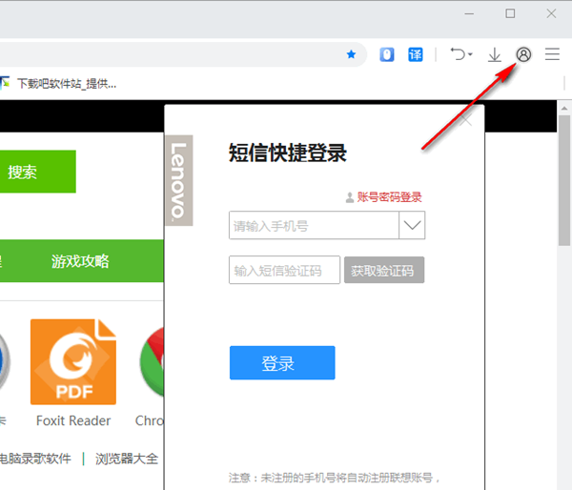The image size is (572, 490).
Task: Open the browser hamburger menu
Action: (552, 54)
